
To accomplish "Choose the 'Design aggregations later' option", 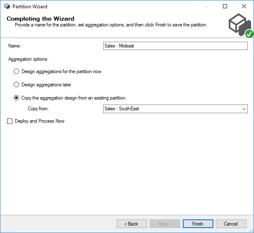I will tap(17, 85).
